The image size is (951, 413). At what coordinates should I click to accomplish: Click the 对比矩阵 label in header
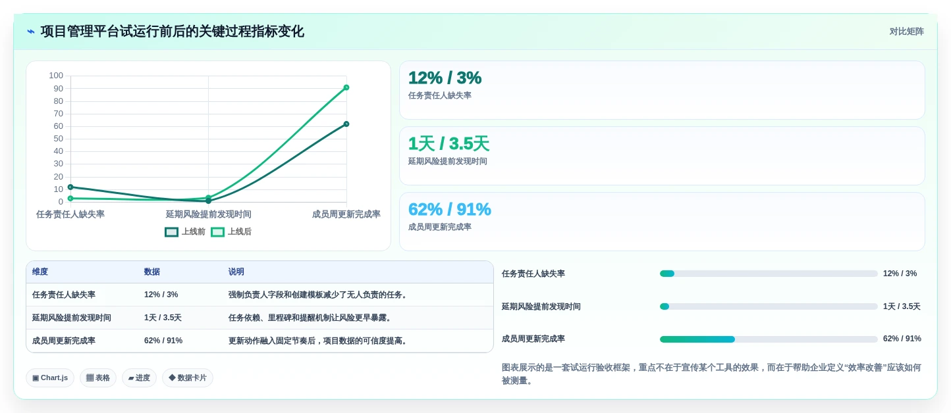906,32
